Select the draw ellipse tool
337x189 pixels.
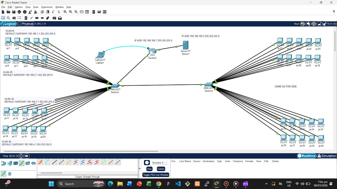click(42, 18)
